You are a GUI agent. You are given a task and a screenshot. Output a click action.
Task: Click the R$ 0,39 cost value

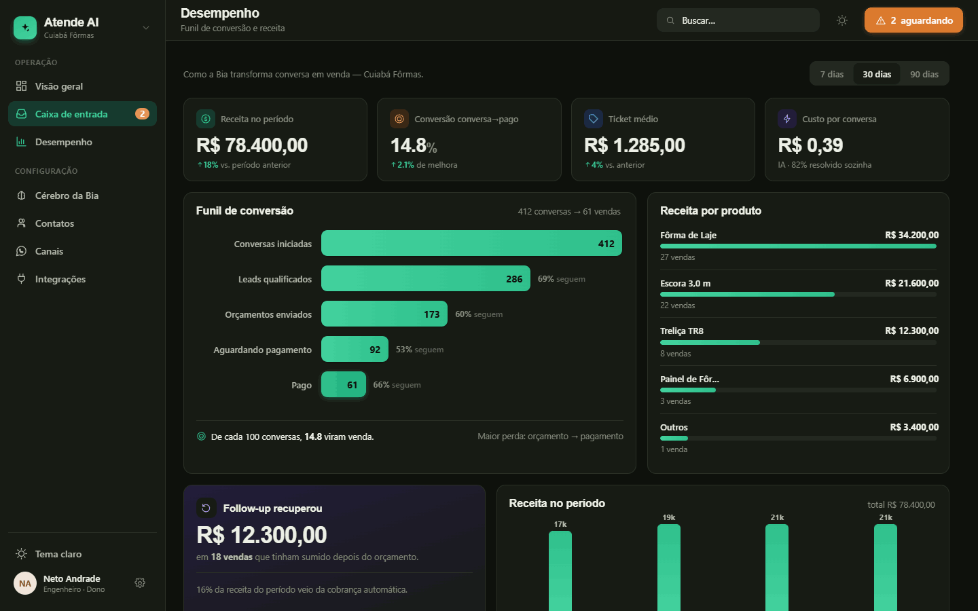pos(810,145)
